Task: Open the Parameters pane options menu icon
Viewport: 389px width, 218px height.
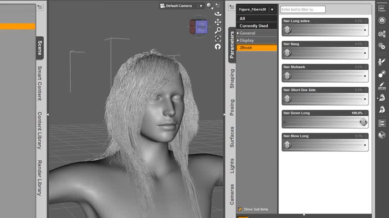Action: coord(231,7)
